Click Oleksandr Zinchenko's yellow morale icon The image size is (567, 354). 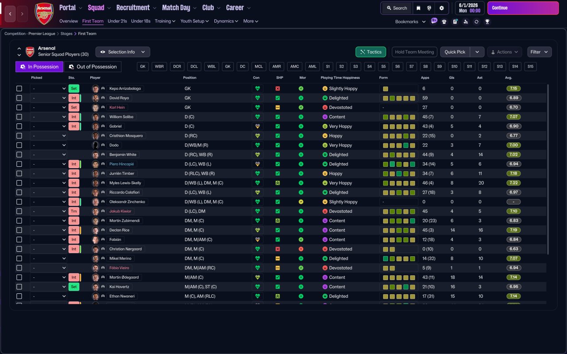coord(301,202)
